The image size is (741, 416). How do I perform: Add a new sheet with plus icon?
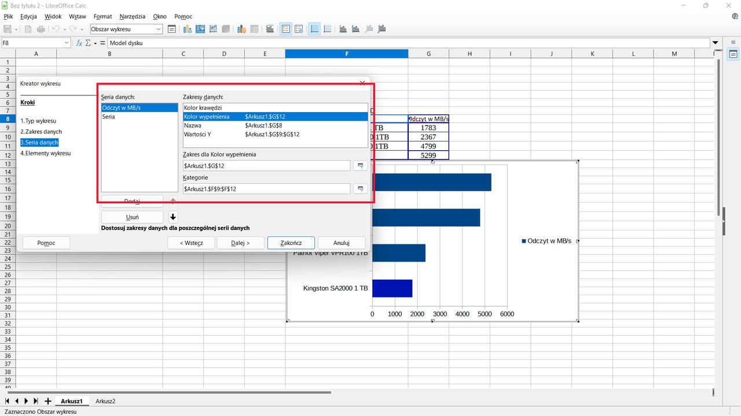[x=47, y=401]
